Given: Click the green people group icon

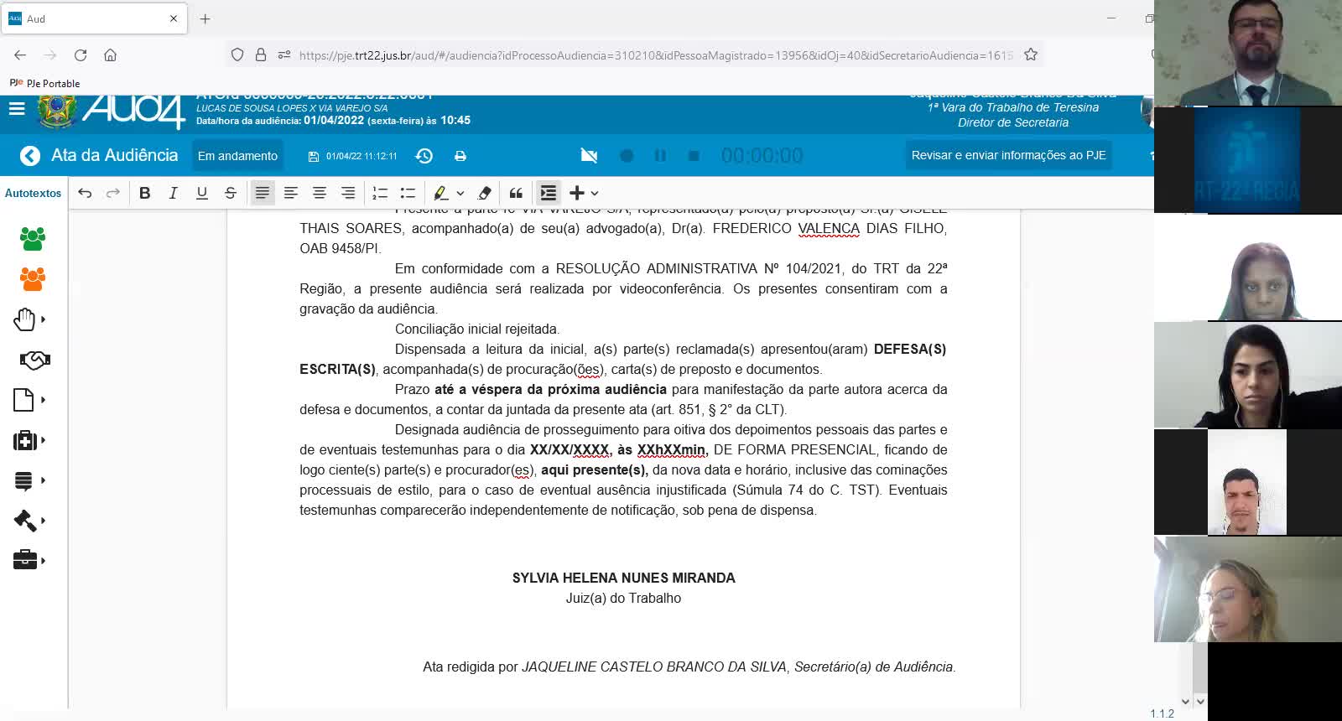Looking at the screenshot, I should [x=33, y=239].
